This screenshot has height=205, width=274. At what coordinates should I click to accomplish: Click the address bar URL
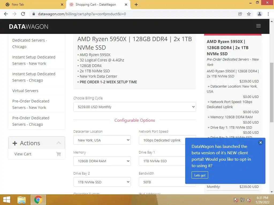point(82,14)
